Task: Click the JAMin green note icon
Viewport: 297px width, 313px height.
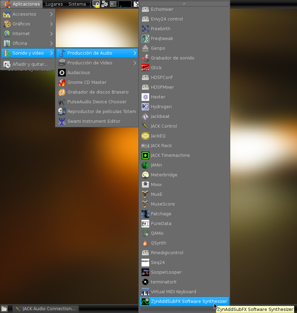Action: coord(145,165)
